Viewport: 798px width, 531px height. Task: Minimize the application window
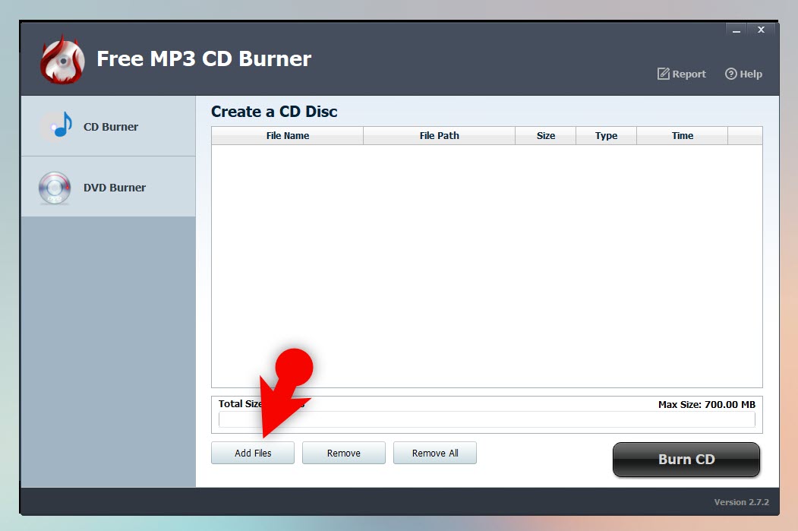[736, 30]
